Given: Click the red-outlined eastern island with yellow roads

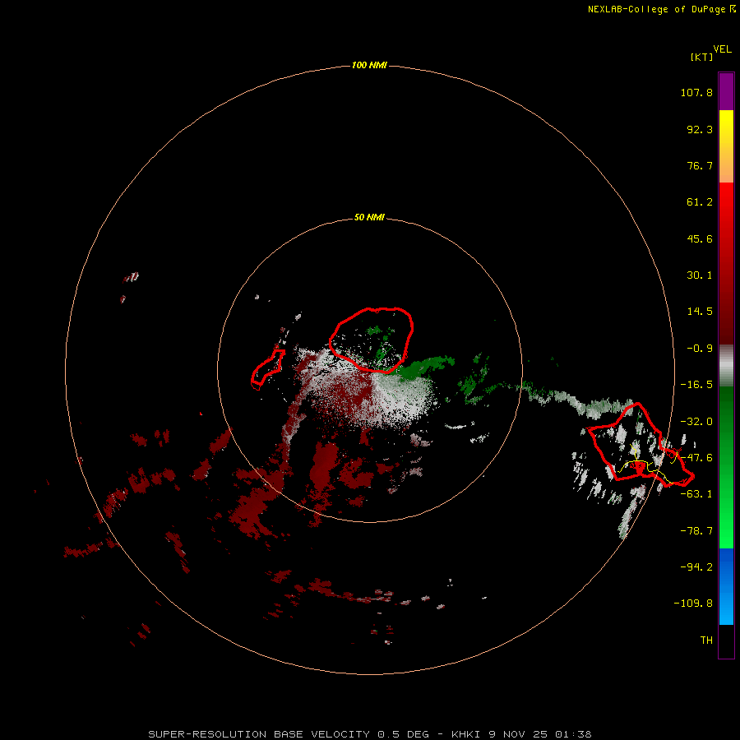Looking at the screenshot, I should (x=640, y=444).
